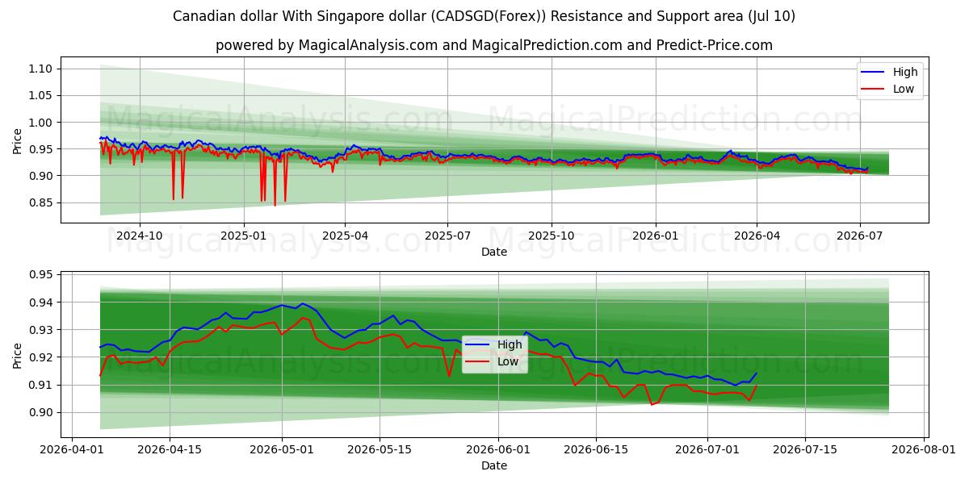
Task: Click 'Low' in the bottom chart legend
Action: click(x=507, y=361)
